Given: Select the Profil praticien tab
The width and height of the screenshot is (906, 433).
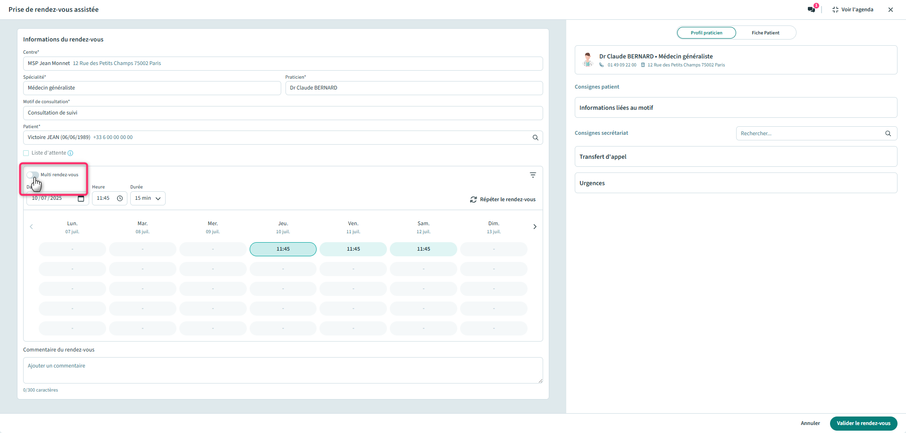Looking at the screenshot, I should (706, 33).
